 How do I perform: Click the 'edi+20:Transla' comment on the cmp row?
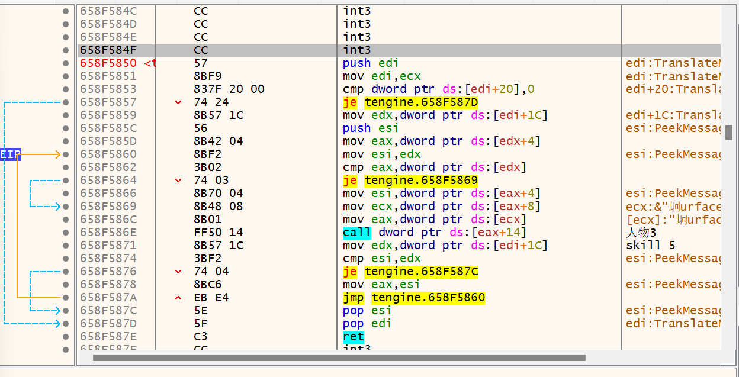(x=673, y=89)
